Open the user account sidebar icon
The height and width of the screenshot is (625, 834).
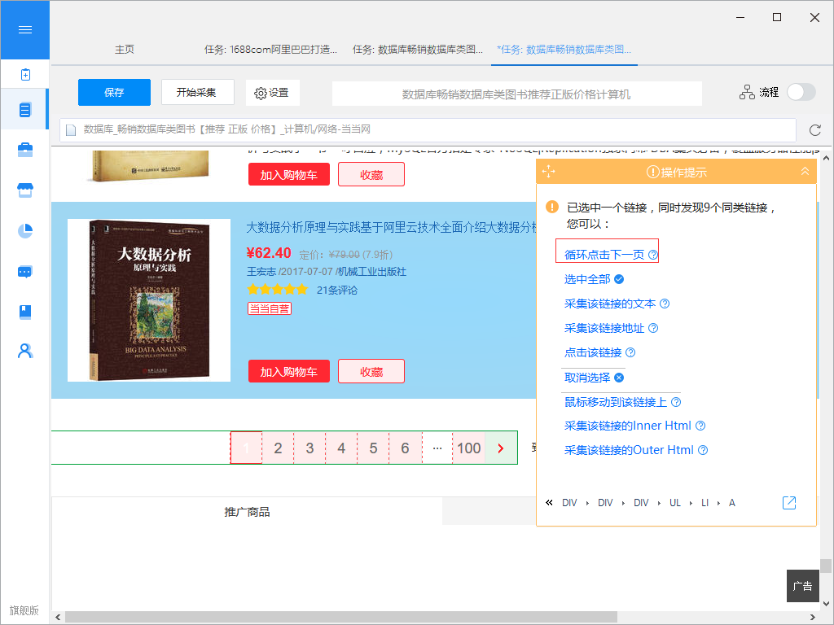pos(25,351)
